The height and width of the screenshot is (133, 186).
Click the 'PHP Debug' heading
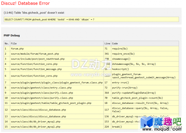[x=12, y=35]
